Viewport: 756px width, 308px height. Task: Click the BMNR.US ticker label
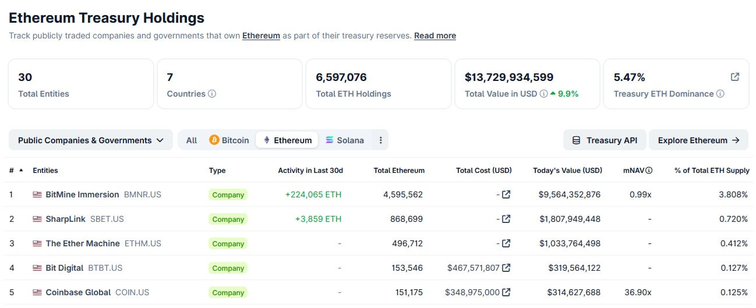point(143,194)
